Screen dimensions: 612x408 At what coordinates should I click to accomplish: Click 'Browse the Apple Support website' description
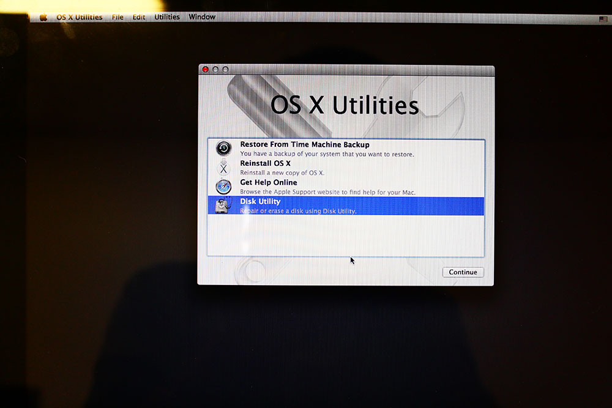click(327, 192)
